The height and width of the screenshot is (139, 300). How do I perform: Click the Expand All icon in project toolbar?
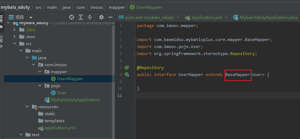click(81, 18)
